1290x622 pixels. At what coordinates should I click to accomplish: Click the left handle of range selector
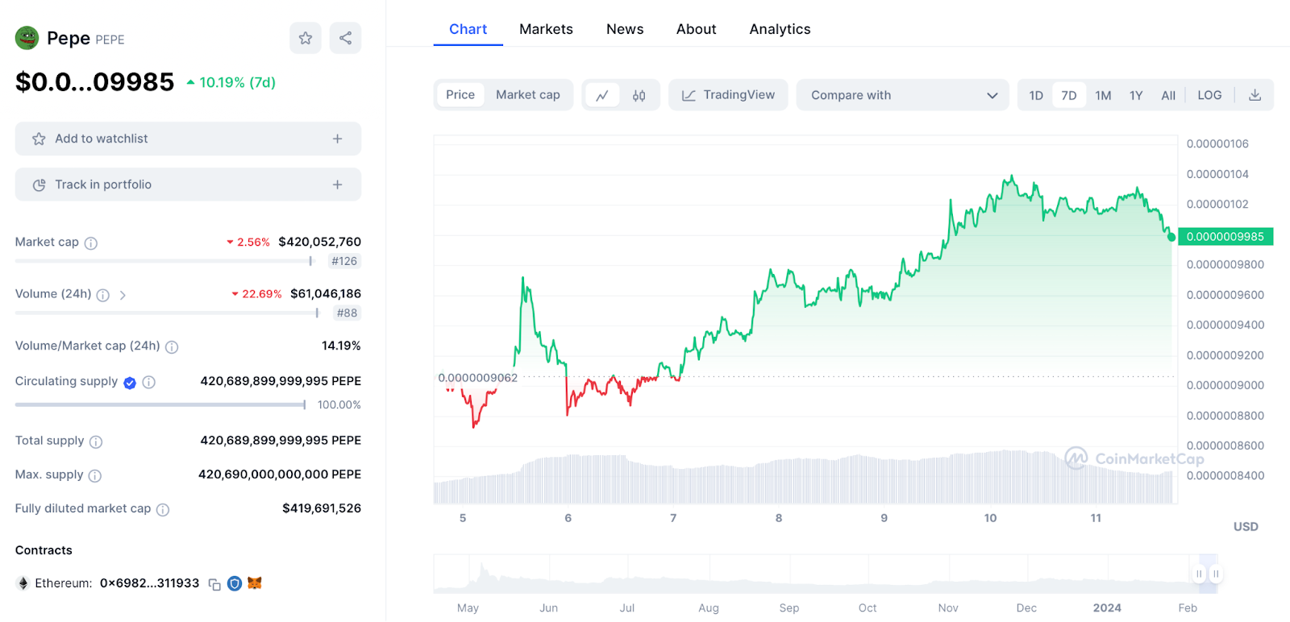(1199, 574)
